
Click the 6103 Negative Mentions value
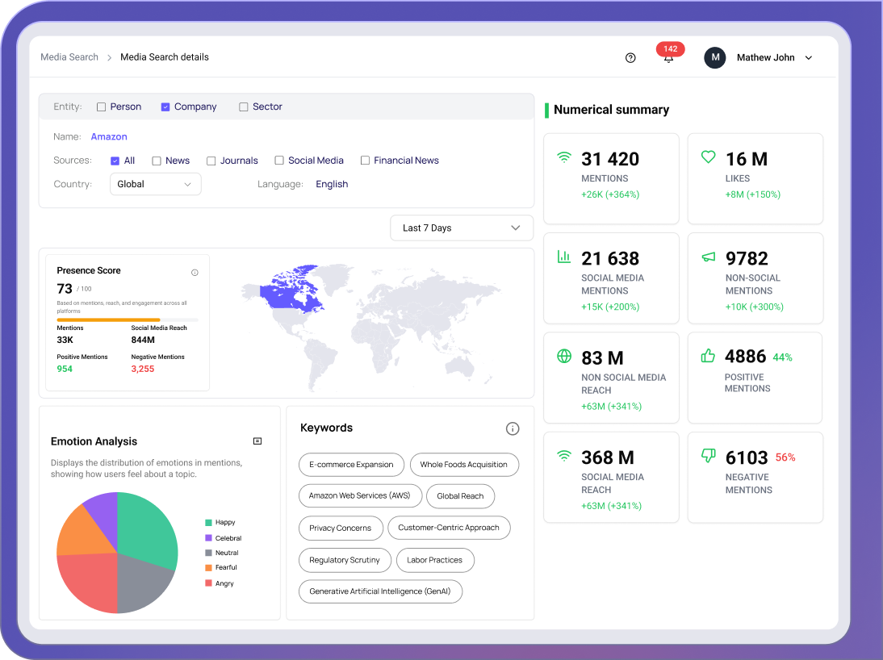click(x=747, y=457)
